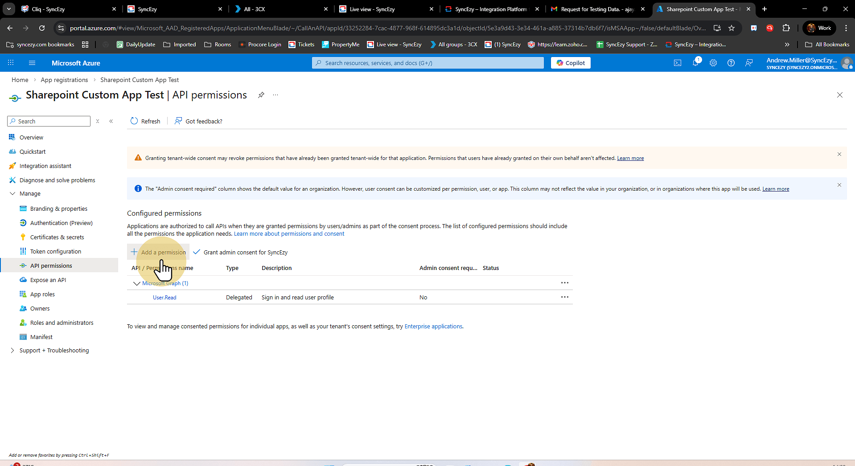Open Azure Cloud Shell icon

pyautogui.click(x=677, y=63)
